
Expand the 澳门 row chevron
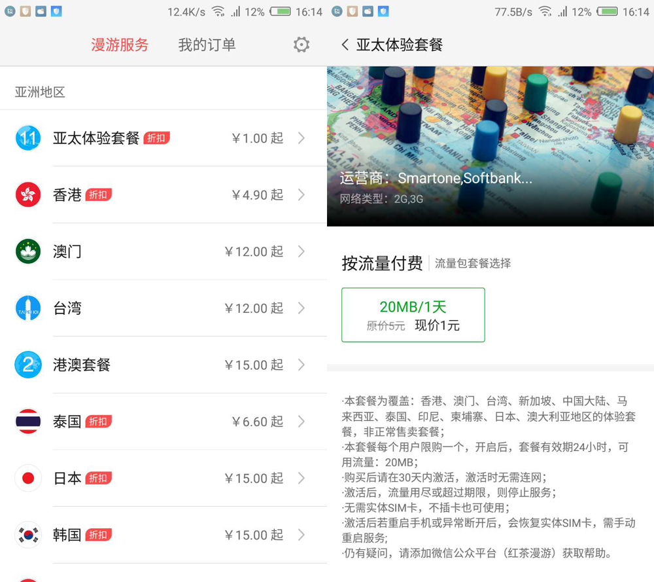301,251
